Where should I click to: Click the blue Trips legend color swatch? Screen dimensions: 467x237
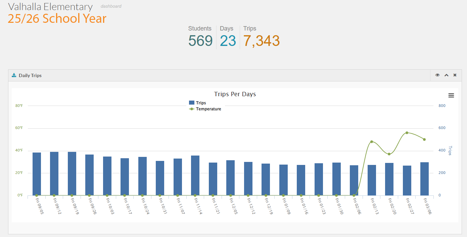coord(192,103)
